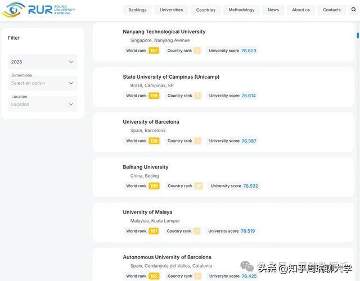360x281 pixels.
Task: Open the Contacts page
Action: pyautogui.click(x=331, y=10)
